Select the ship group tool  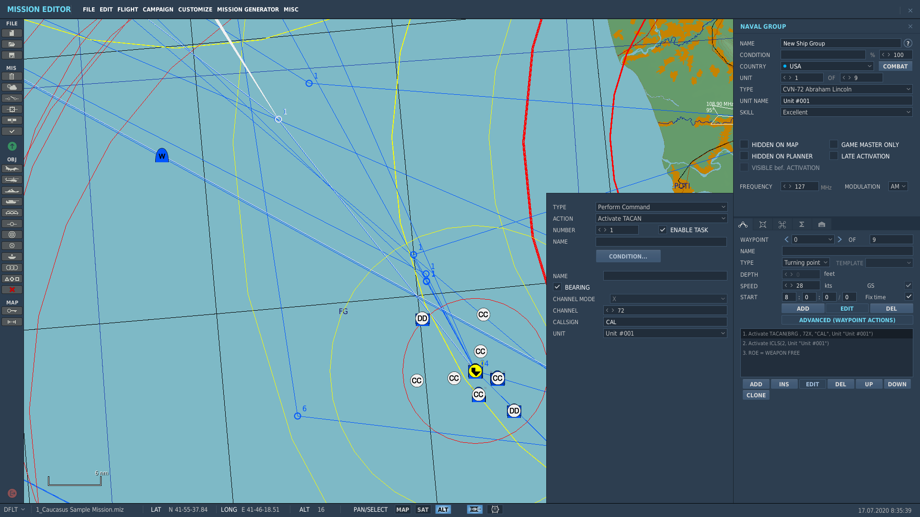(12, 191)
